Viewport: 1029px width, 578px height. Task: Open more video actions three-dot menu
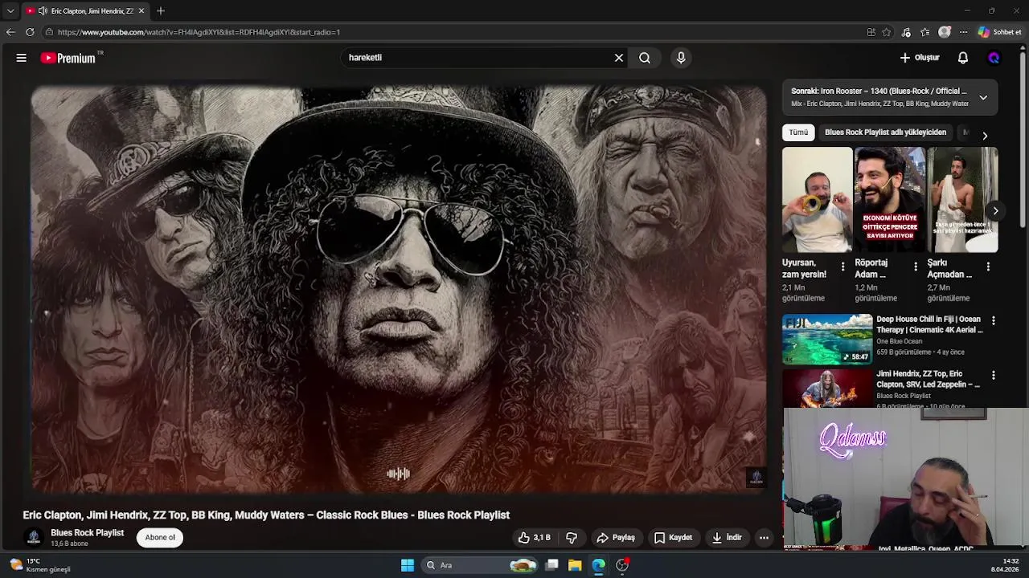765,538
